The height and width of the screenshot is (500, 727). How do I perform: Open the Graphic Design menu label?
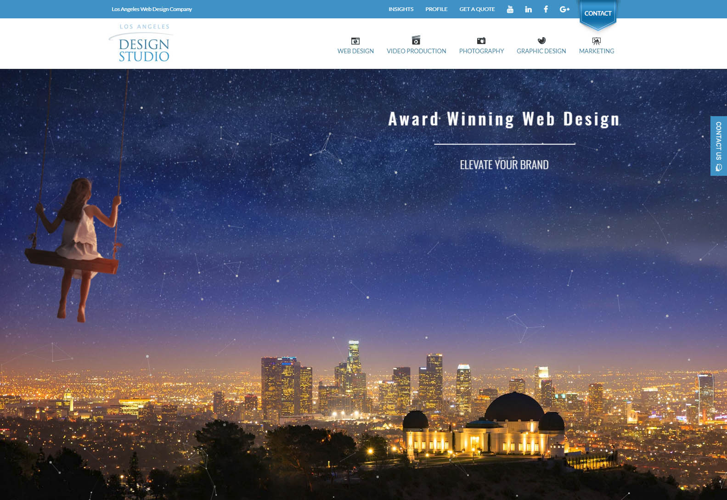[541, 51]
